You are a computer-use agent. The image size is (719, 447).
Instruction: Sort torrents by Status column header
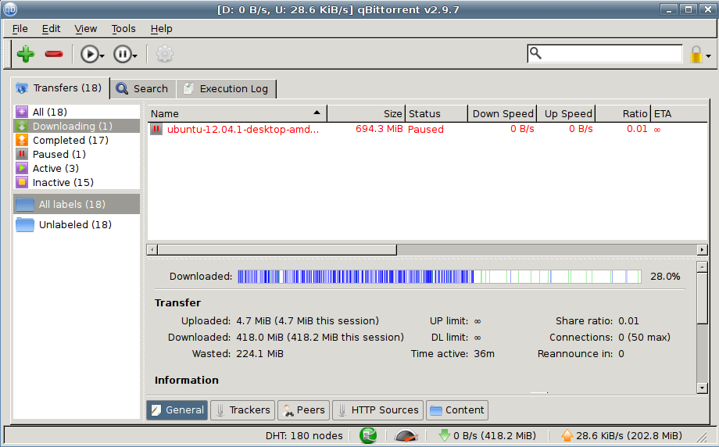[x=437, y=113]
